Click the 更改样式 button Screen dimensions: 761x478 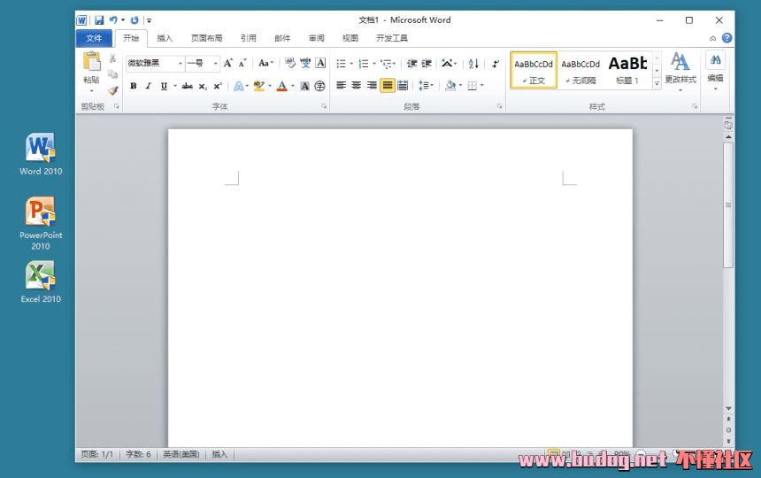(x=680, y=72)
